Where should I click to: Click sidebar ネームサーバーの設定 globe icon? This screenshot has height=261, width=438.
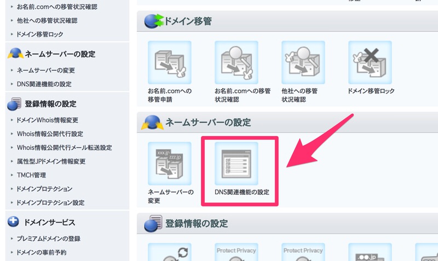(15, 53)
